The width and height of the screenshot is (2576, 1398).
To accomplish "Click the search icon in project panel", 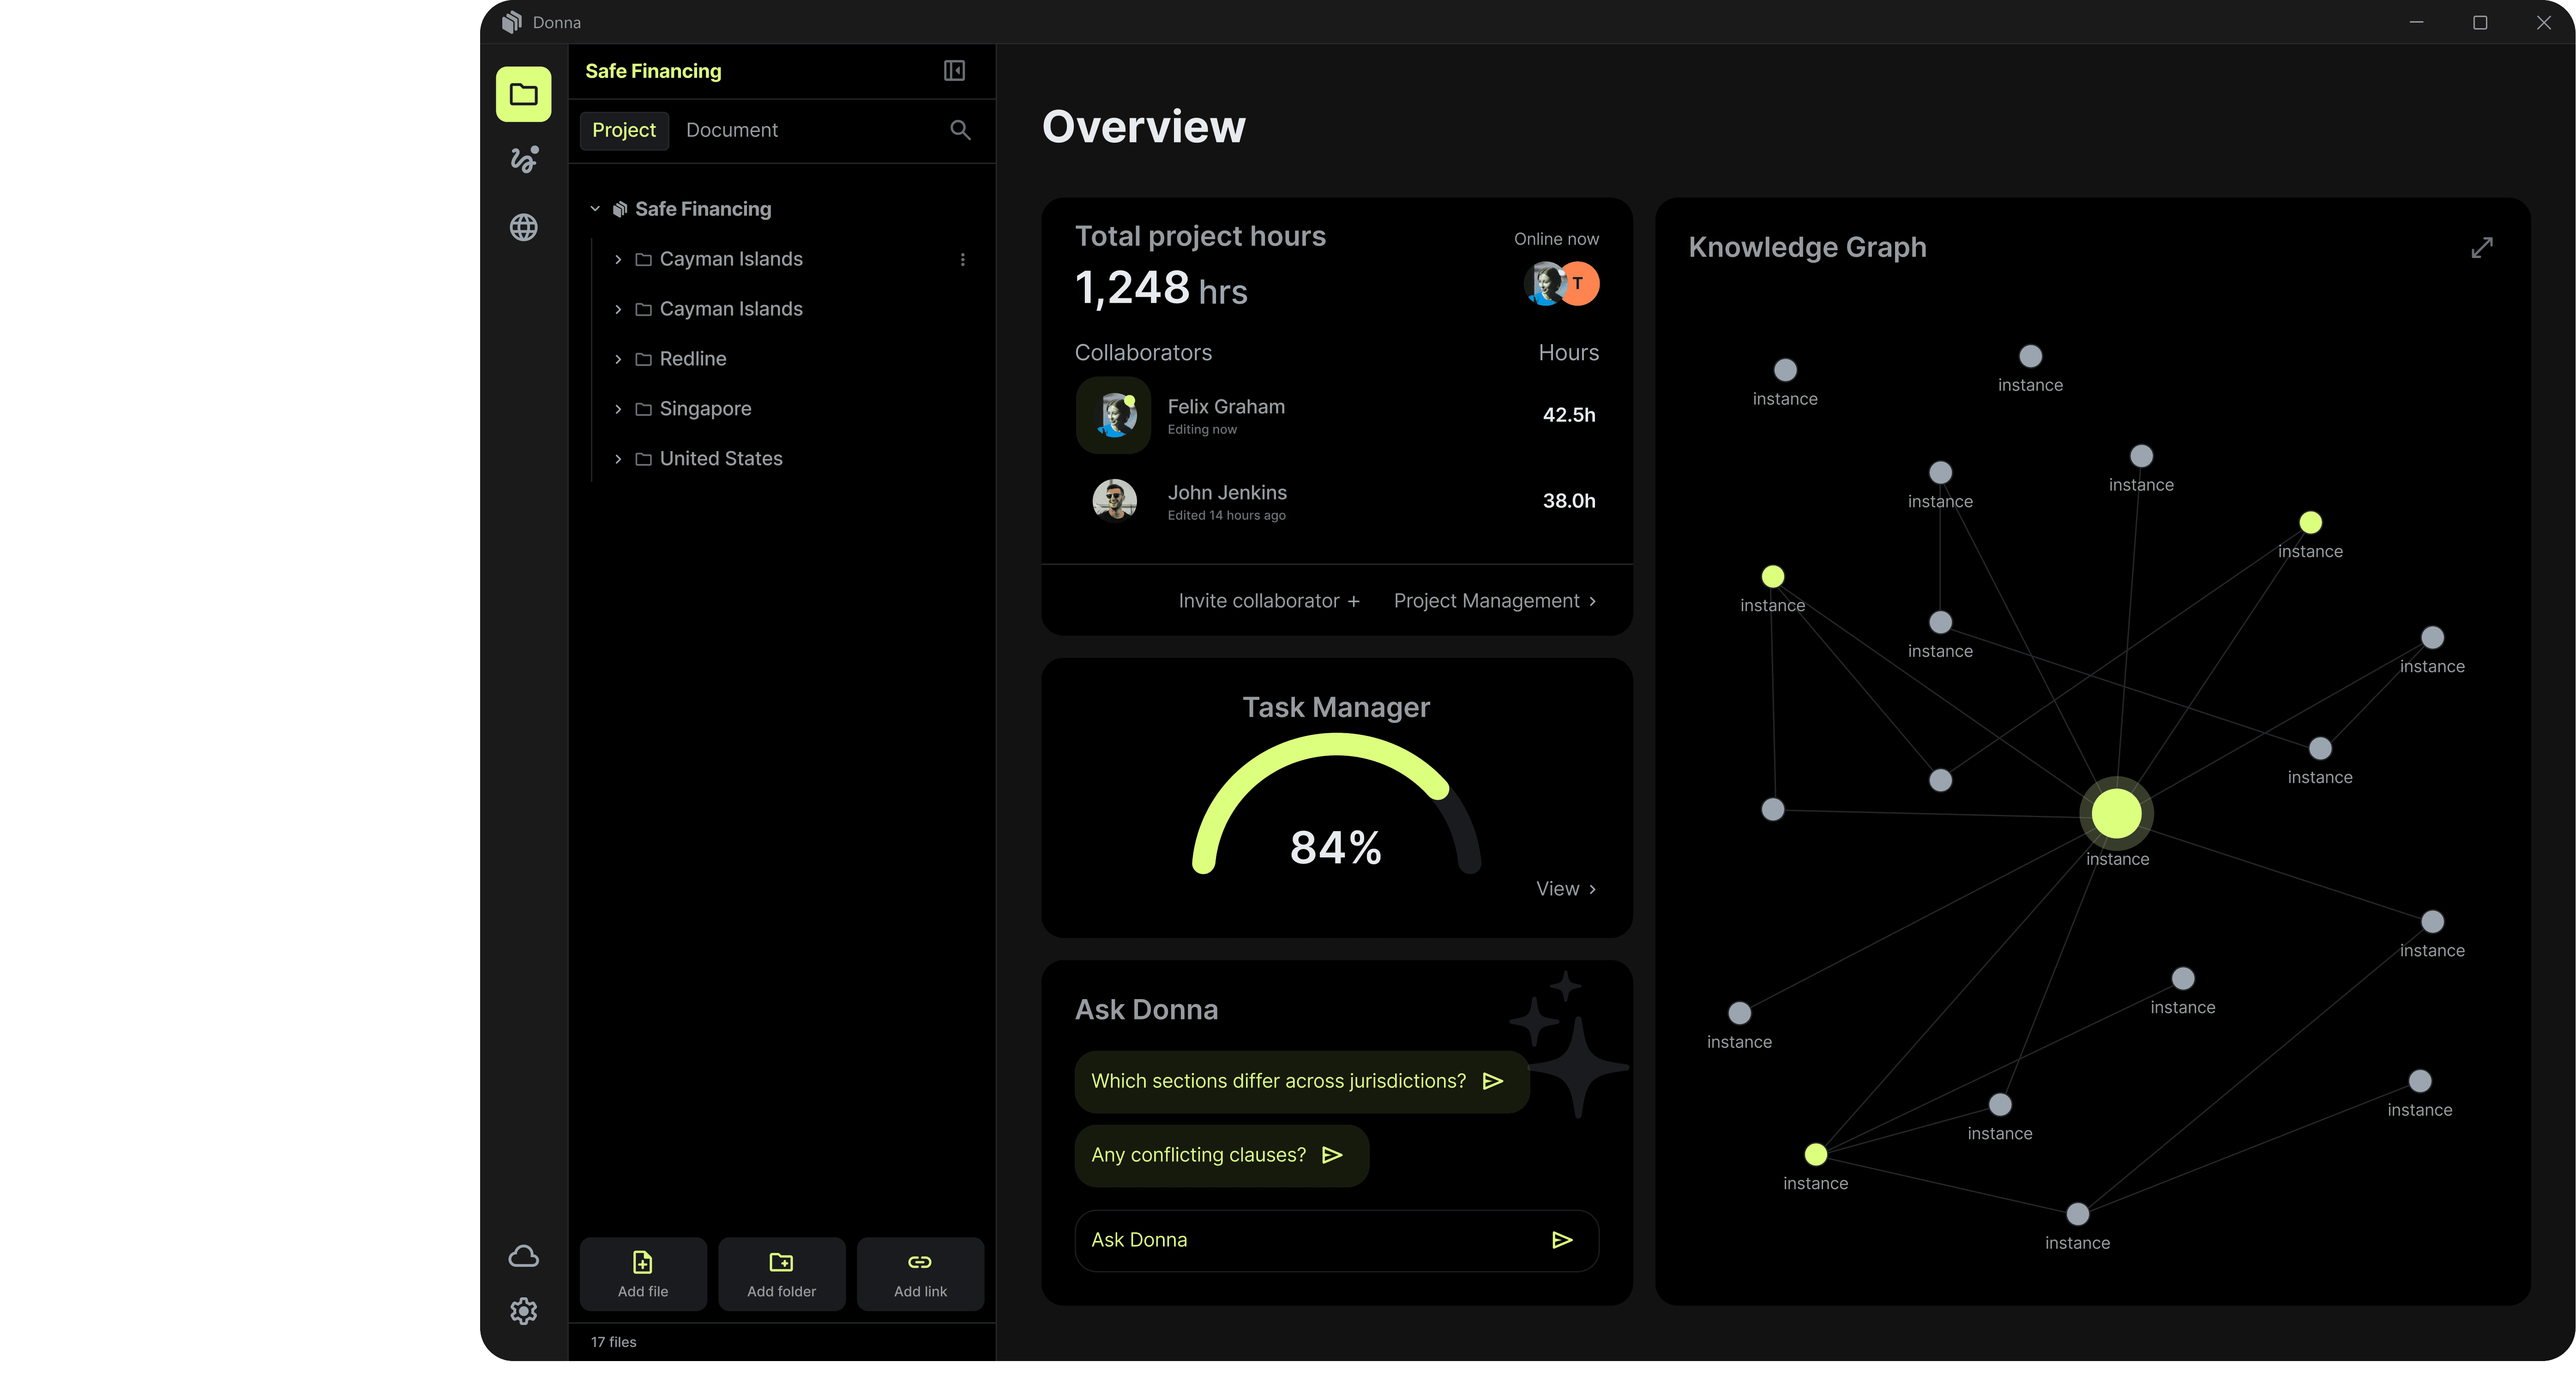I will [x=960, y=130].
